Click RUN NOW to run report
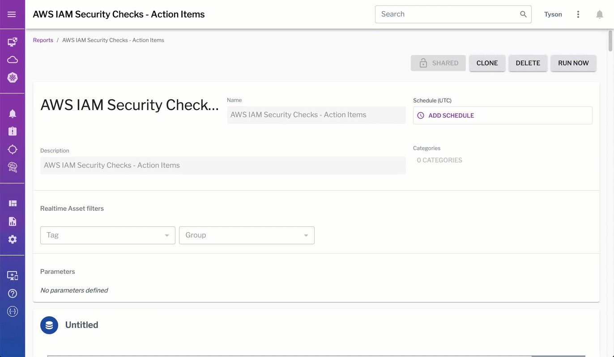 click(x=573, y=63)
